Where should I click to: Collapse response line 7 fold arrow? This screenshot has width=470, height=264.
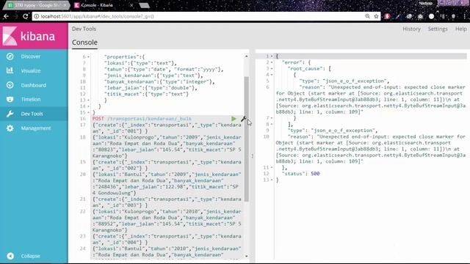coord(272,118)
